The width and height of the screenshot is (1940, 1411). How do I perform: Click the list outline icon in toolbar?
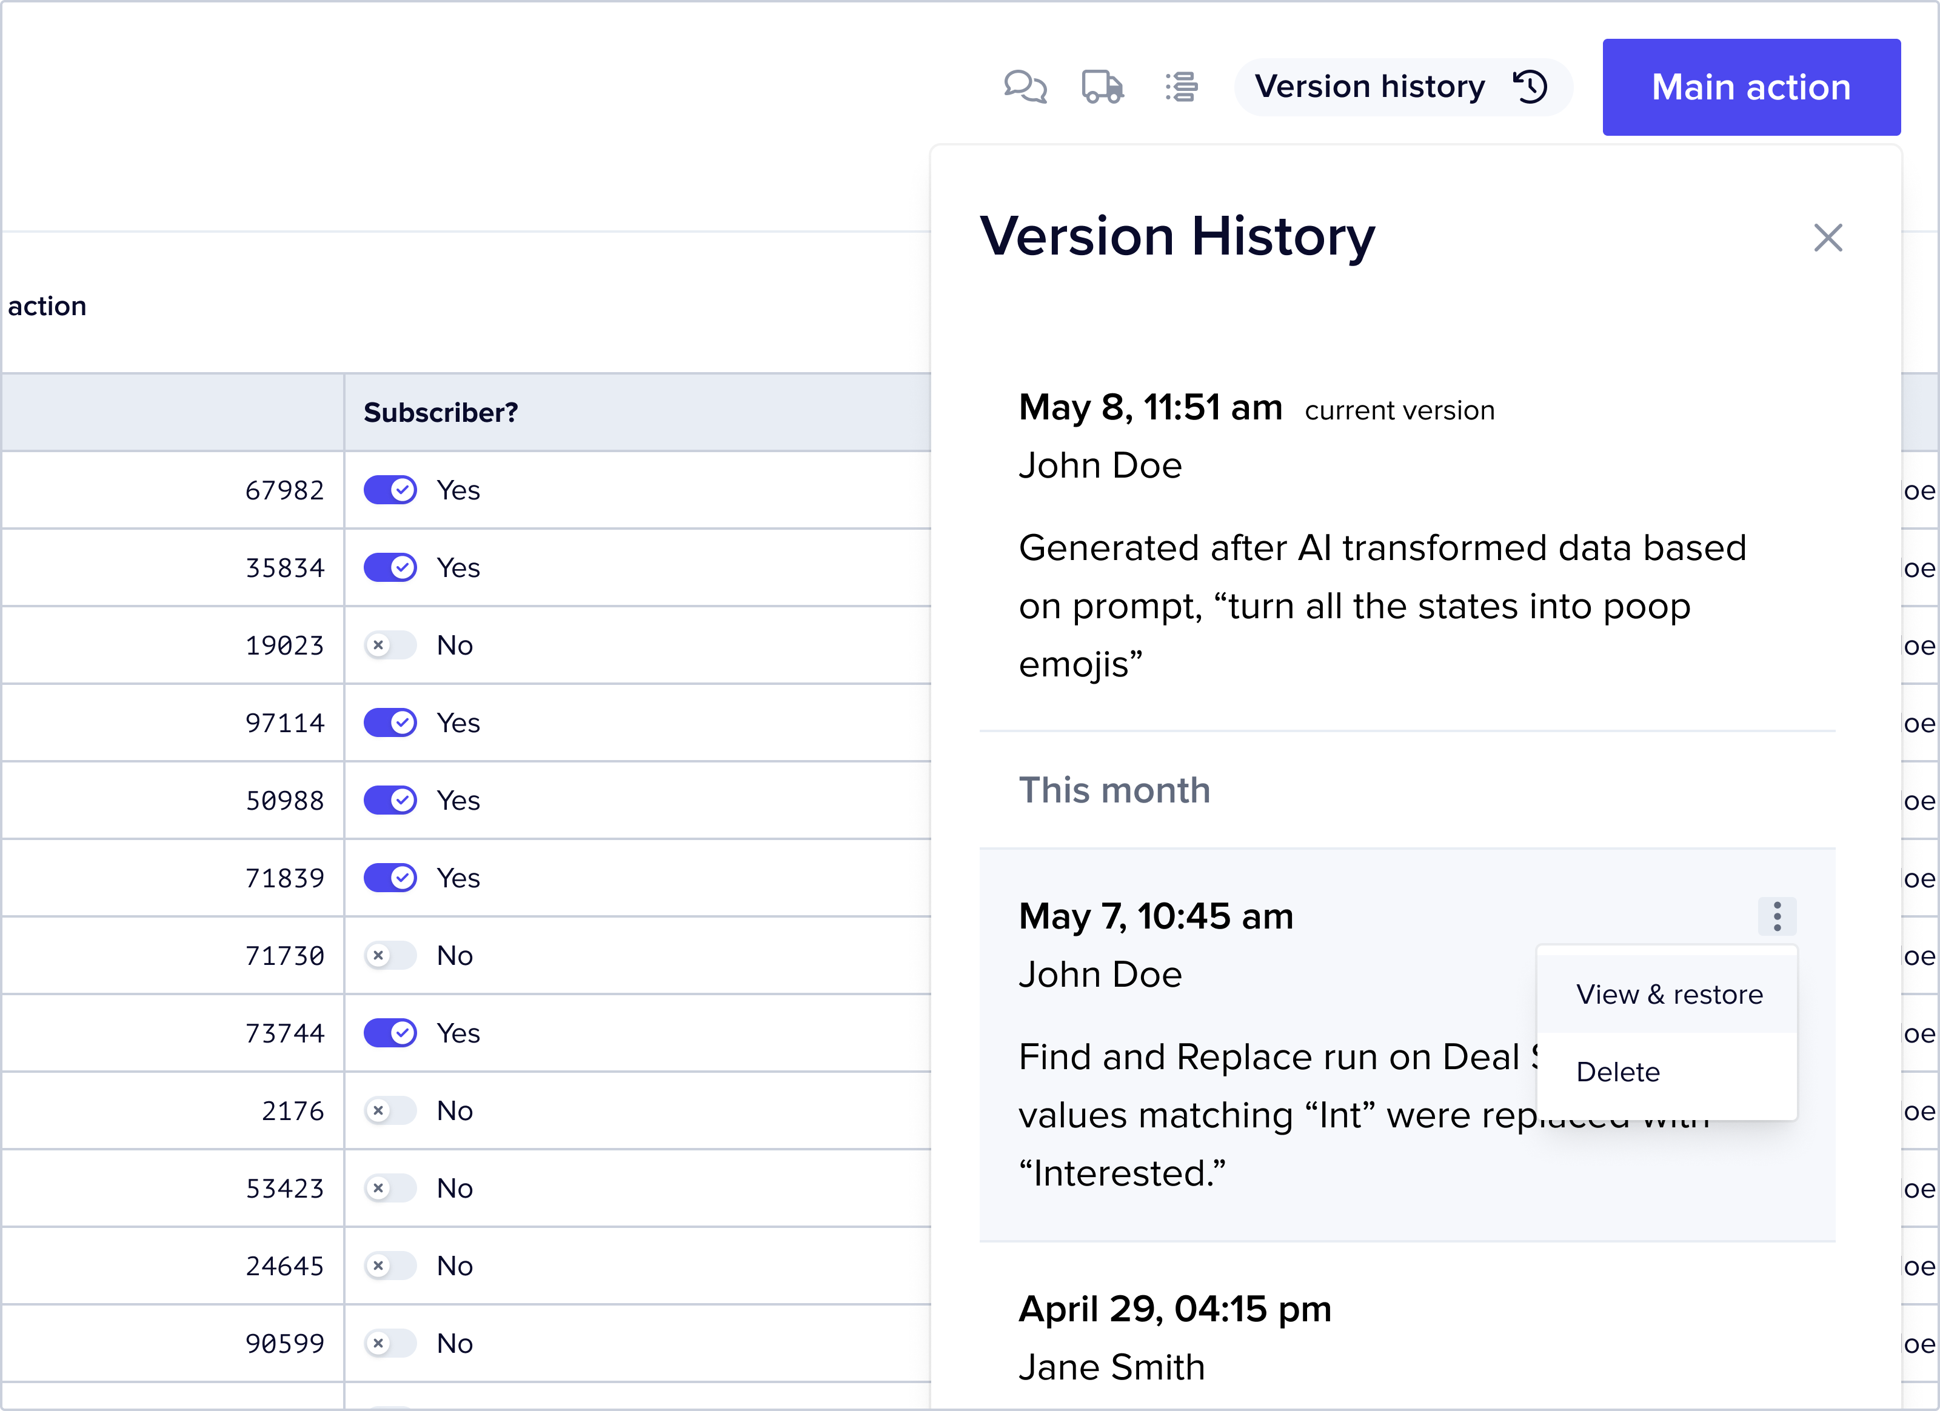click(x=1182, y=87)
